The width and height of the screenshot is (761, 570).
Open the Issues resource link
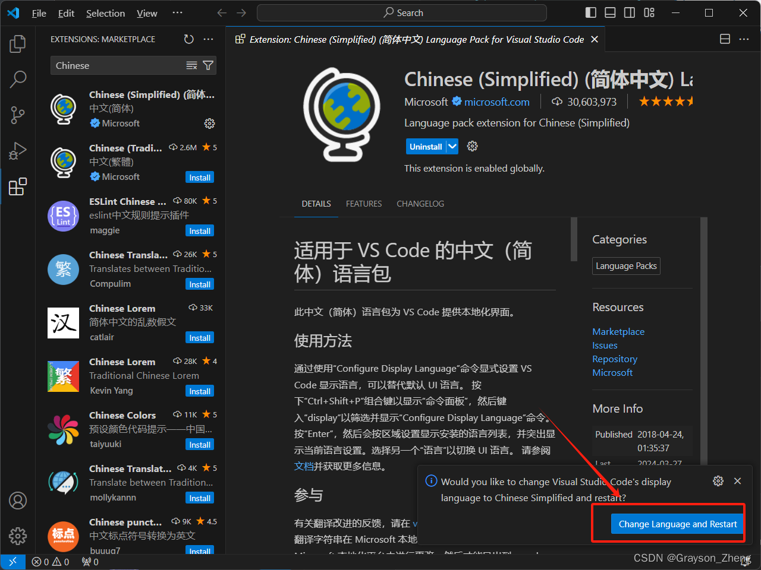tap(605, 345)
